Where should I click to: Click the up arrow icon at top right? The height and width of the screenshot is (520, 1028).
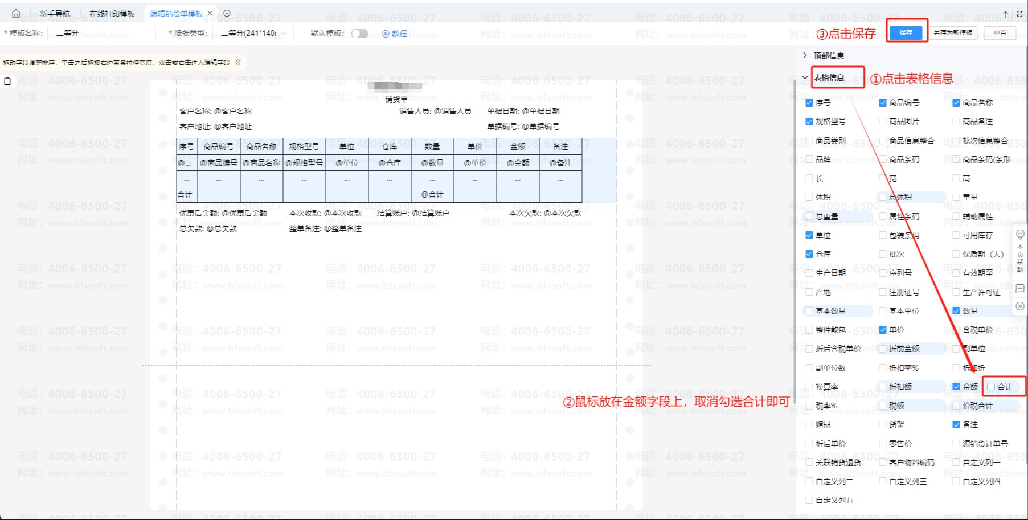1005,14
